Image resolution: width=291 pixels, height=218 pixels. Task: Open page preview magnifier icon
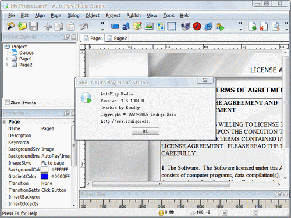coord(276,26)
